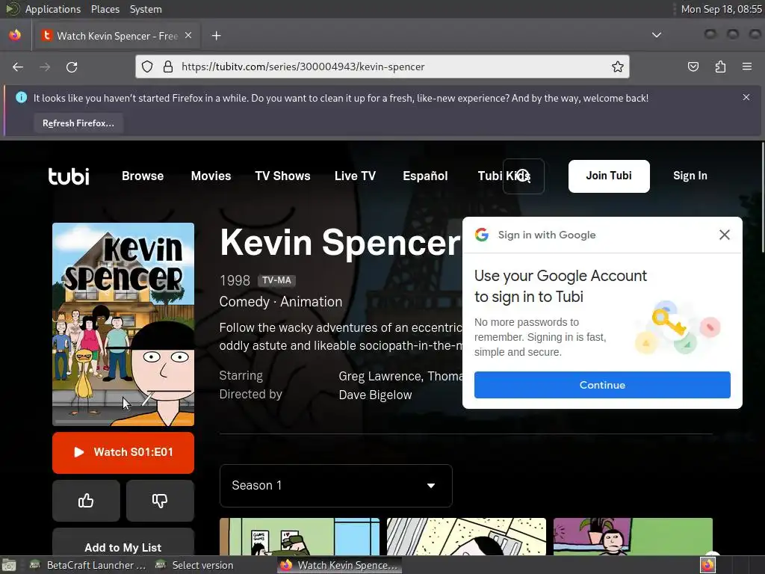Viewport: 765px width, 574px height.
Task: Open the Save to Pocket icon
Action: click(693, 67)
